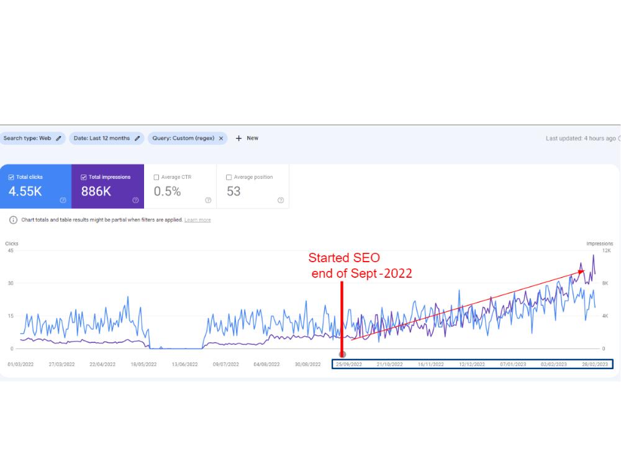Click the 12/12/2022 axis date label
Viewport: 621px width, 466px height.
click(472, 364)
